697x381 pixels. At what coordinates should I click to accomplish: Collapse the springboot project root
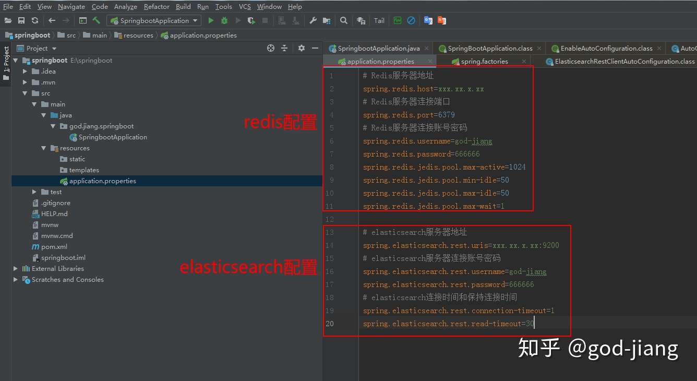tap(16, 61)
